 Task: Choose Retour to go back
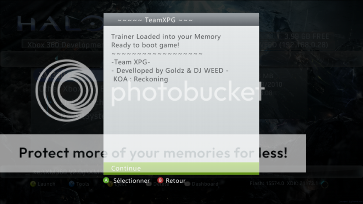click(175, 181)
